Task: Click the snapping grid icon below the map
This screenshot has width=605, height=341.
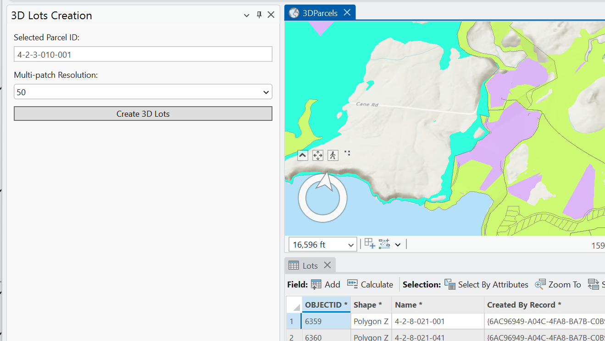Action: (370, 244)
